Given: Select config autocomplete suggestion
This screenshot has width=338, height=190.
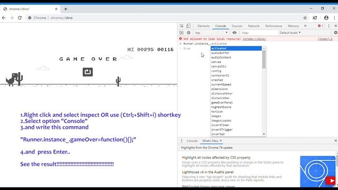Looking at the screenshot, I should [x=236, y=71].
